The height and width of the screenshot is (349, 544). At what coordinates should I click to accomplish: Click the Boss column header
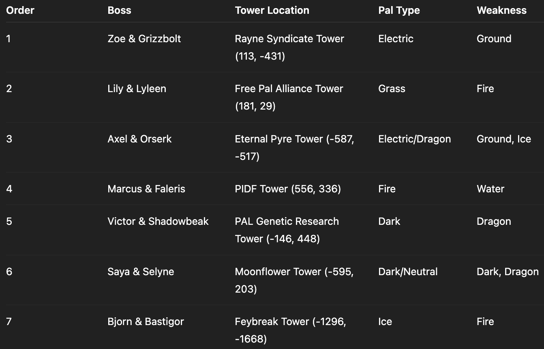tap(119, 10)
